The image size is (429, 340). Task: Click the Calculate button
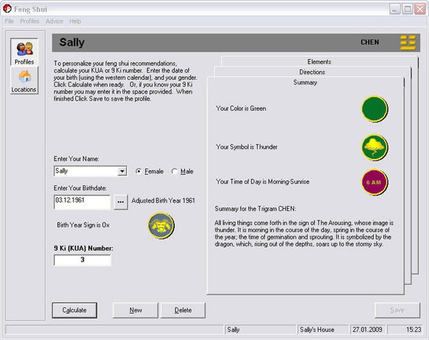pos(74,310)
